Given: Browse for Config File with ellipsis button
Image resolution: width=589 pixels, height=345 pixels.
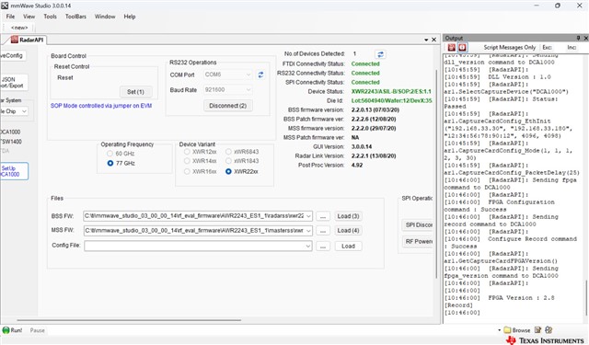Looking at the screenshot, I should click(323, 247).
